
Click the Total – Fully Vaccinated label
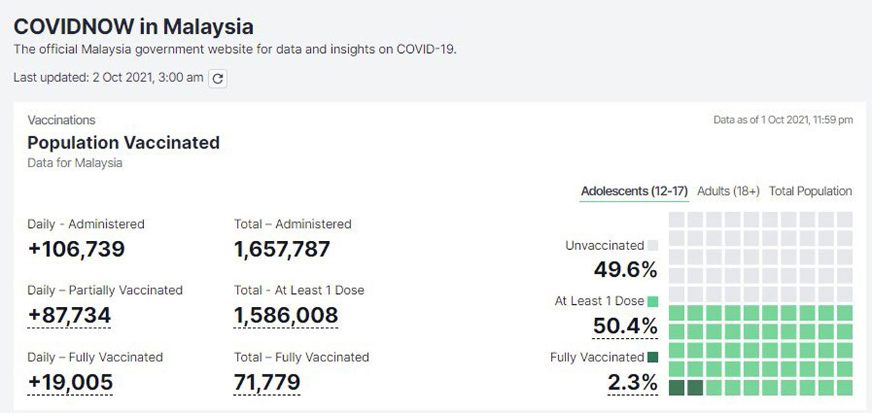[x=302, y=357]
